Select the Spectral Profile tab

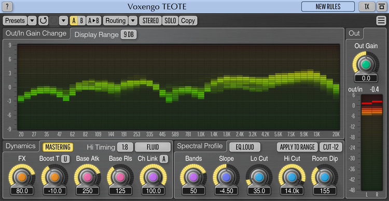[x=200, y=146]
